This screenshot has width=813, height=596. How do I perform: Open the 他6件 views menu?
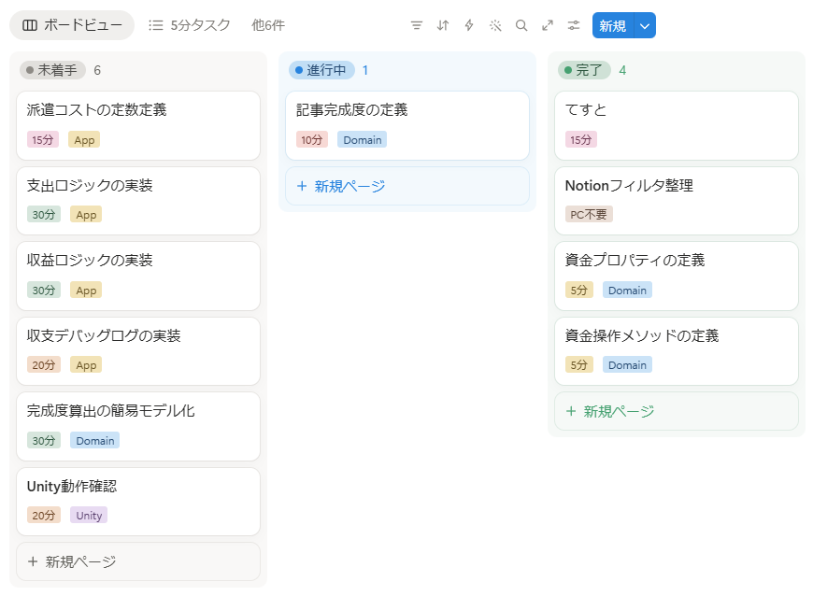(268, 25)
